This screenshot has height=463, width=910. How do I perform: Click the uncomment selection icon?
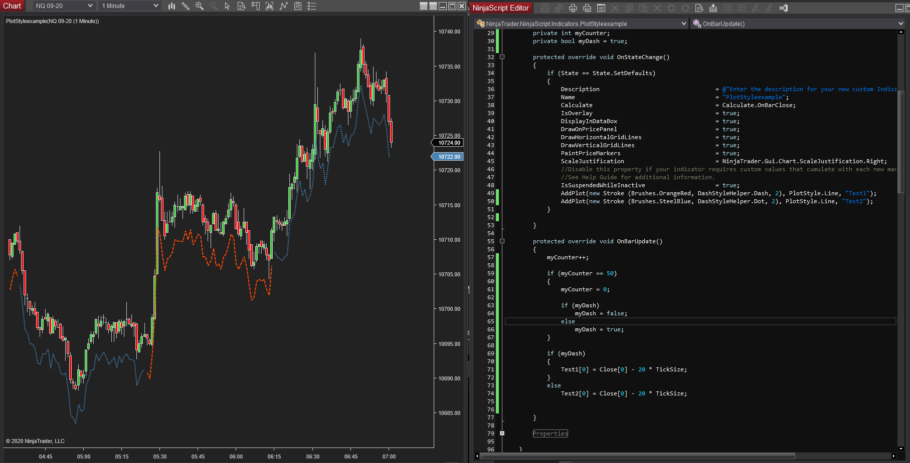pos(770,8)
